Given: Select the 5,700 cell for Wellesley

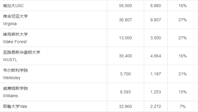Looking at the screenshot, I should (125, 74).
